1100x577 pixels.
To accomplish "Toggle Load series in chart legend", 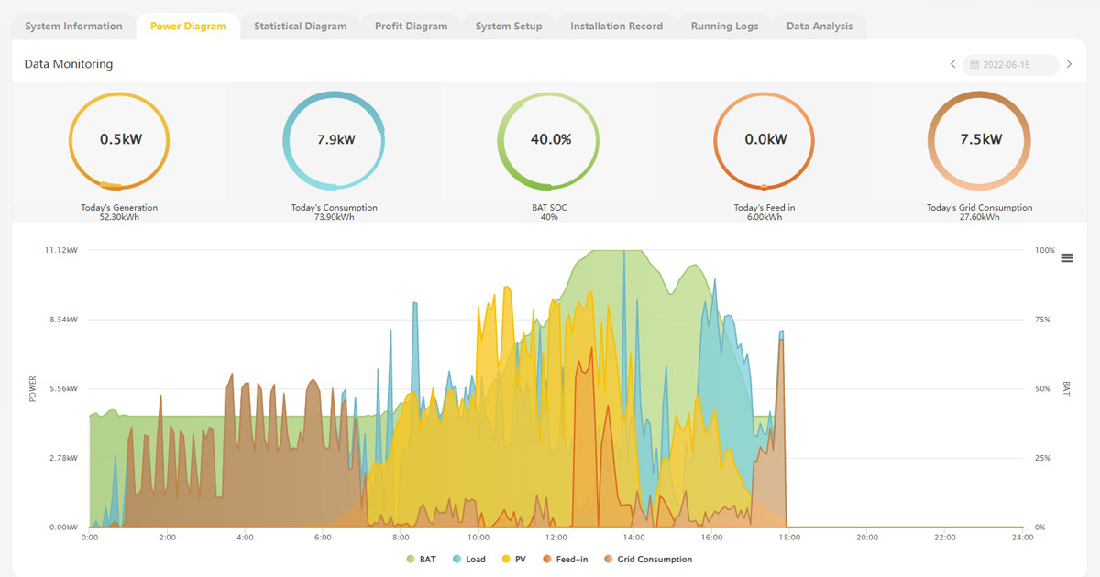I will [x=467, y=559].
